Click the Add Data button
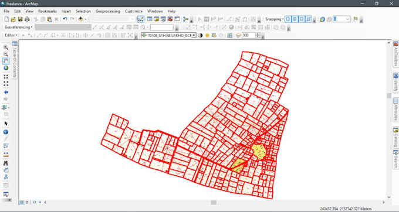The image size is (399, 212). (x=80, y=19)
